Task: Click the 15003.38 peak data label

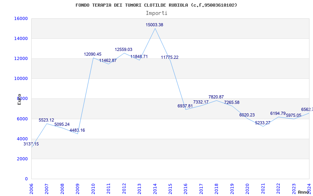Action: (x=154, y=25)
